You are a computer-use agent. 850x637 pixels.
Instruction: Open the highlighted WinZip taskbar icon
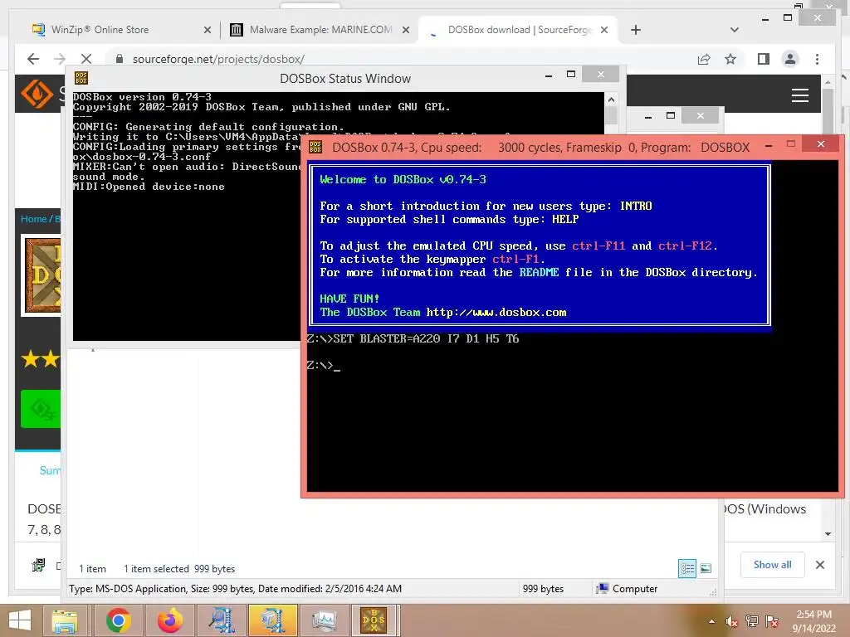tap(272, 620)
